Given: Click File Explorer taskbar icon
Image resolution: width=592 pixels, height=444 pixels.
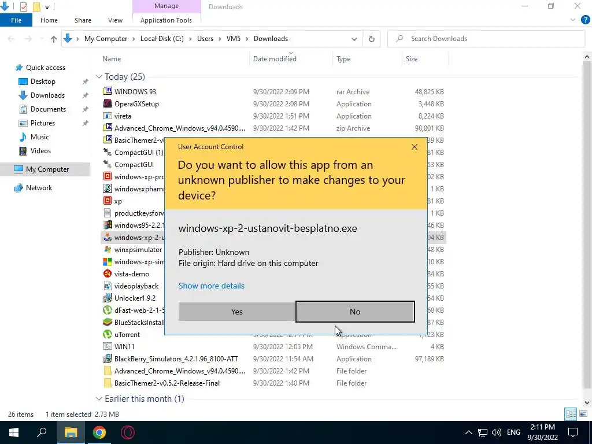Looking at the screenshot, I should pos(71,432).
